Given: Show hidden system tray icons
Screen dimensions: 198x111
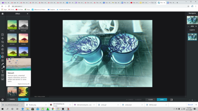Looking at the screenshot, I should click(x=174, y=109).
